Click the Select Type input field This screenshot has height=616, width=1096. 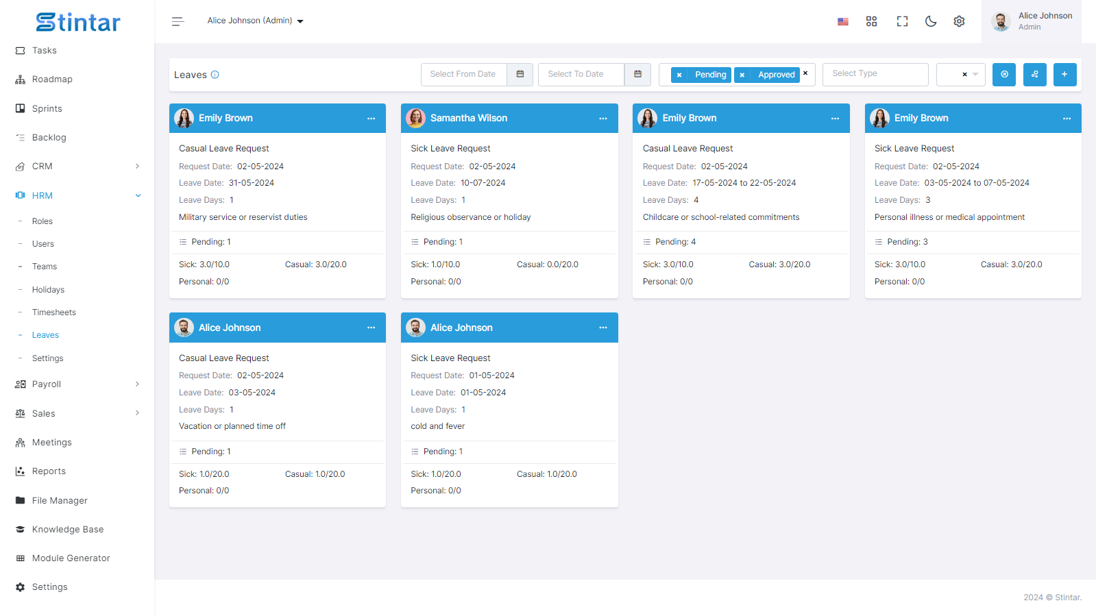coord(875,74)
